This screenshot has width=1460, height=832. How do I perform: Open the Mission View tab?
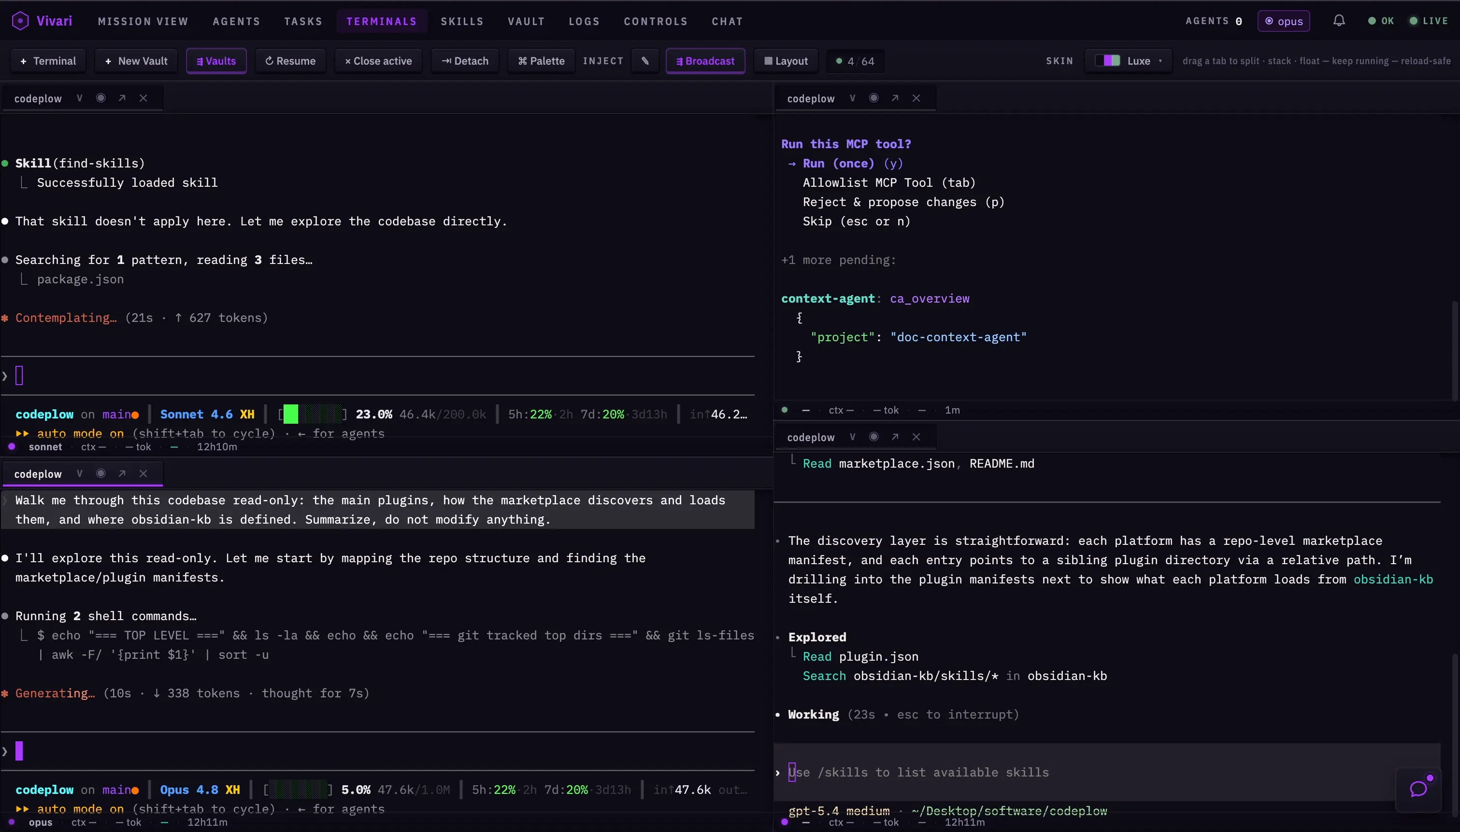point(143,21)
